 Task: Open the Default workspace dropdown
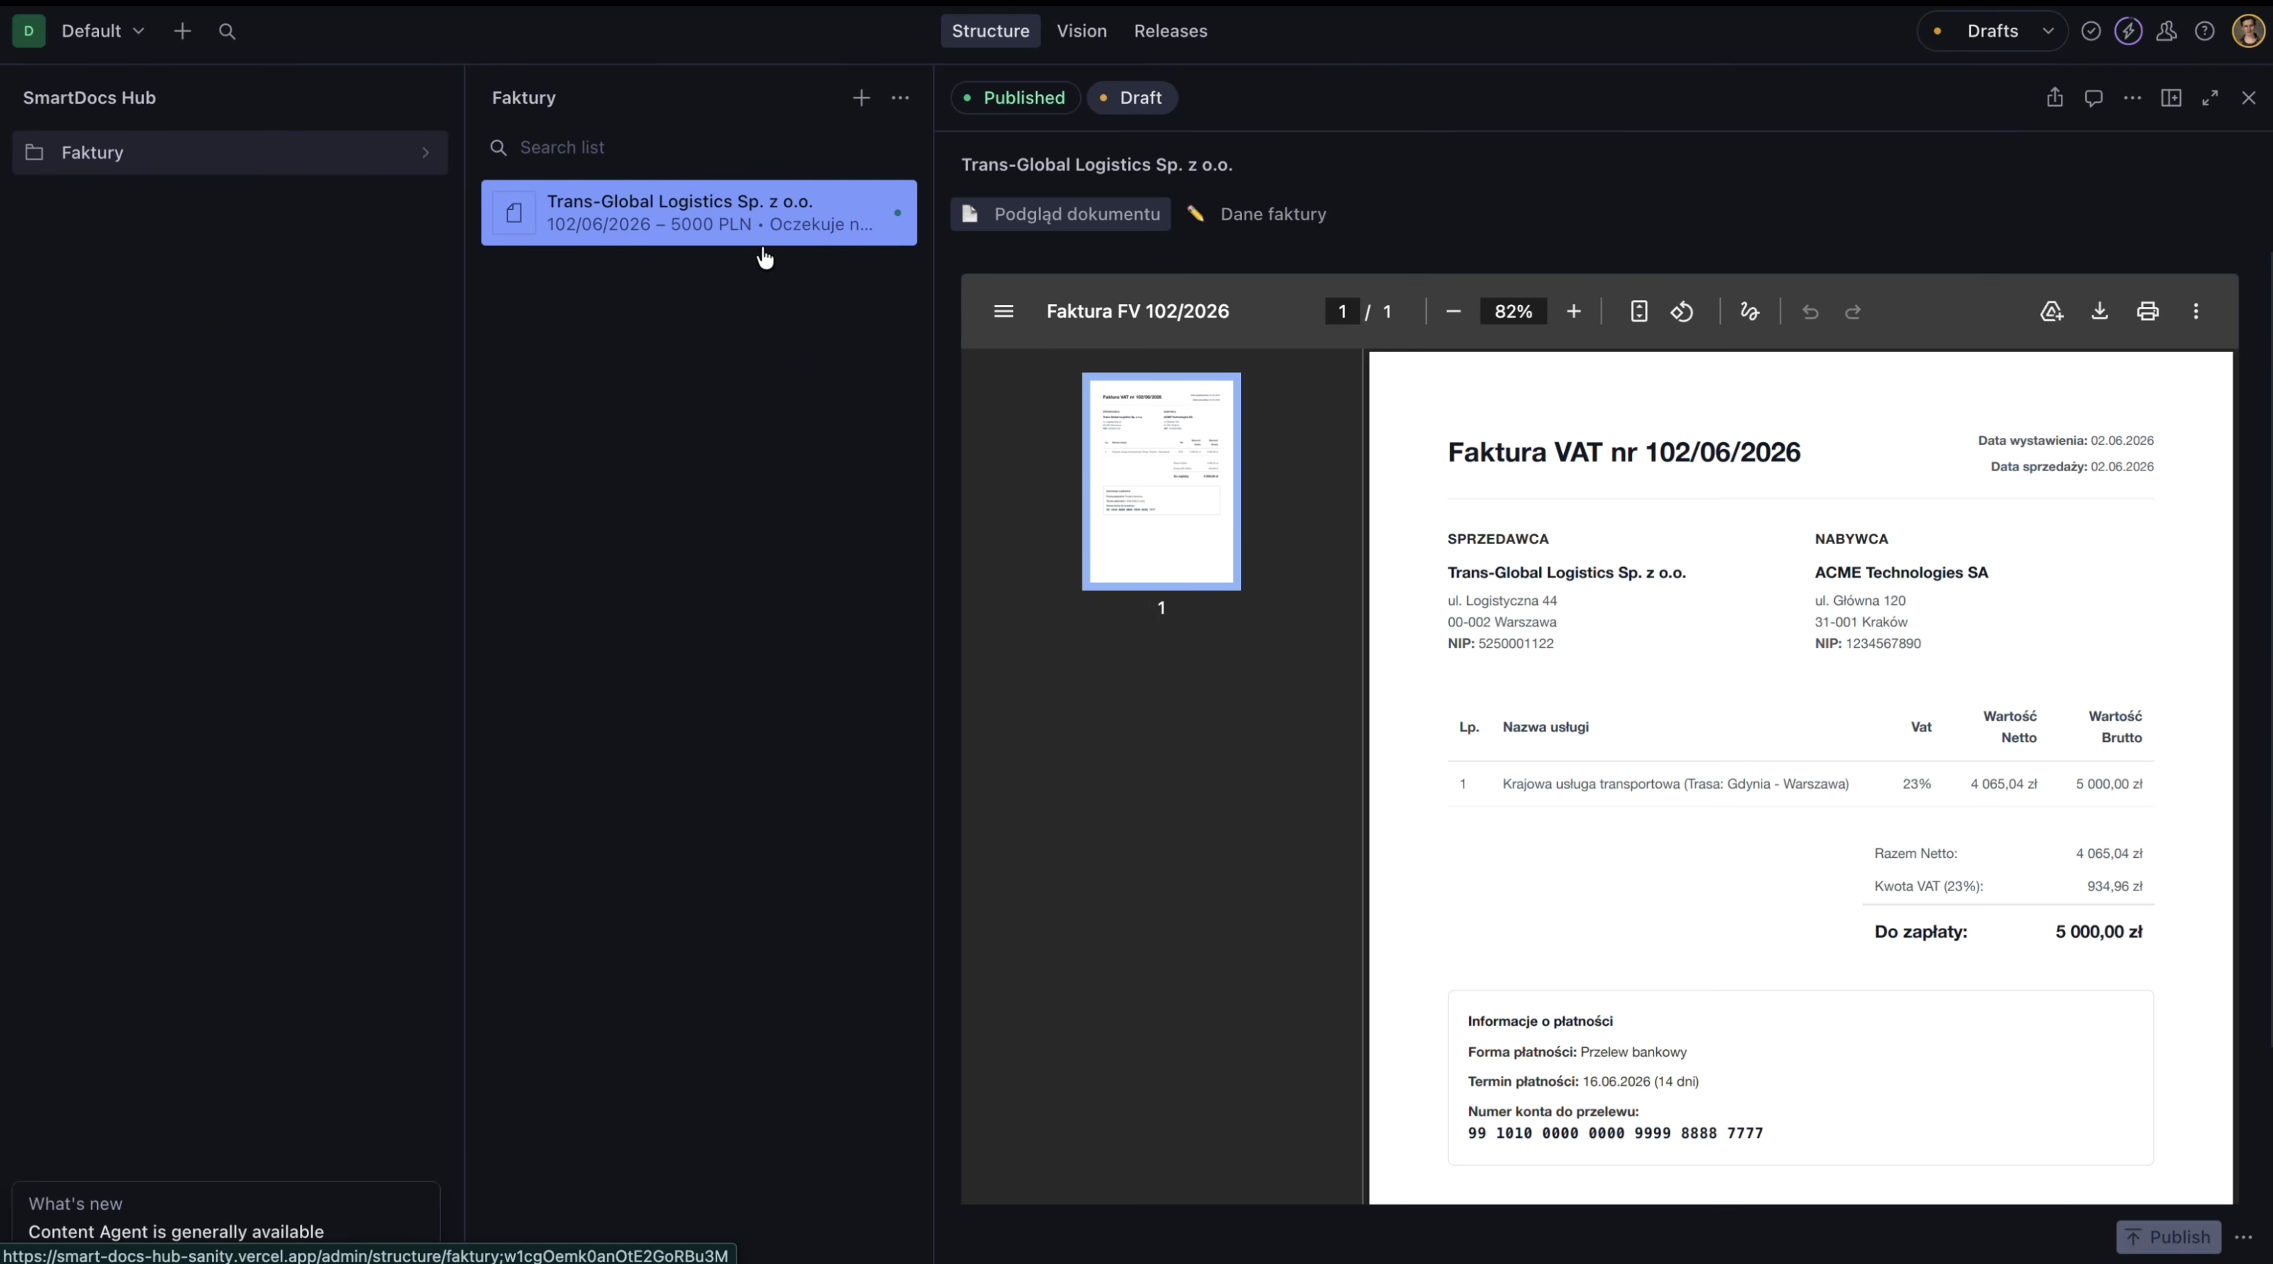103,31
